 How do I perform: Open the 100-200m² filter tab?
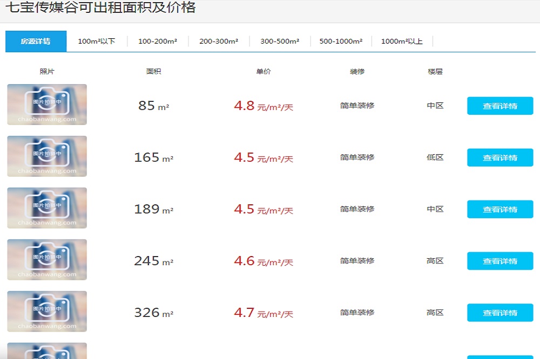point(158,42)
